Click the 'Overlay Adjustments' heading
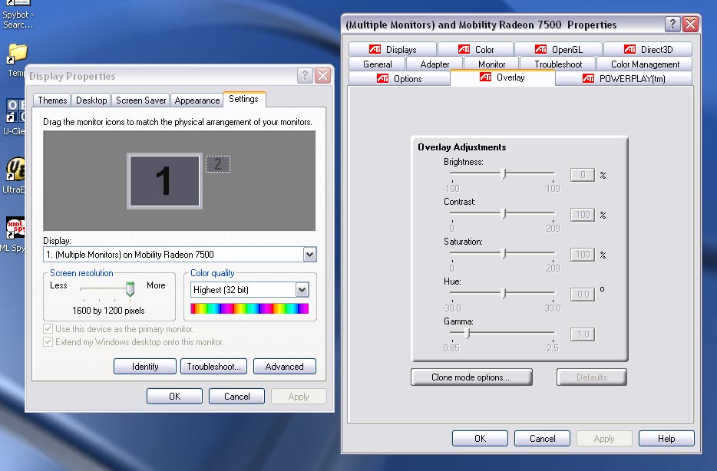Image resolution: width=717 pixels, height=471 pixels. pyautogui.click(x=462, y=147)
